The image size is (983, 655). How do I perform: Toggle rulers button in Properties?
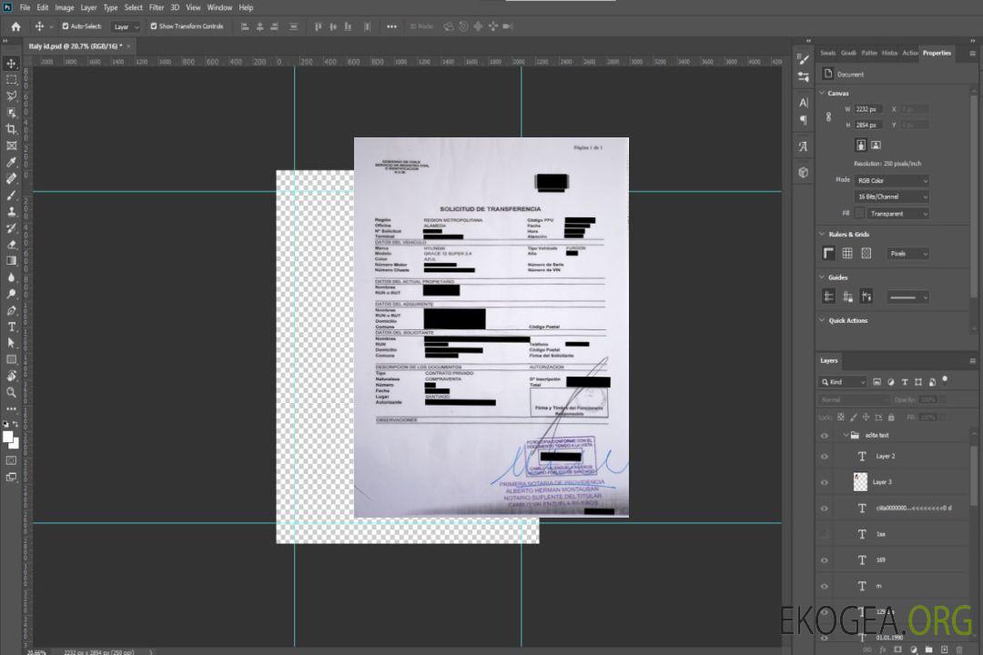tap(828, 253)
